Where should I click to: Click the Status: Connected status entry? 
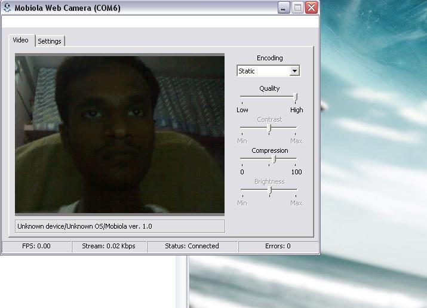pos(192,247)
